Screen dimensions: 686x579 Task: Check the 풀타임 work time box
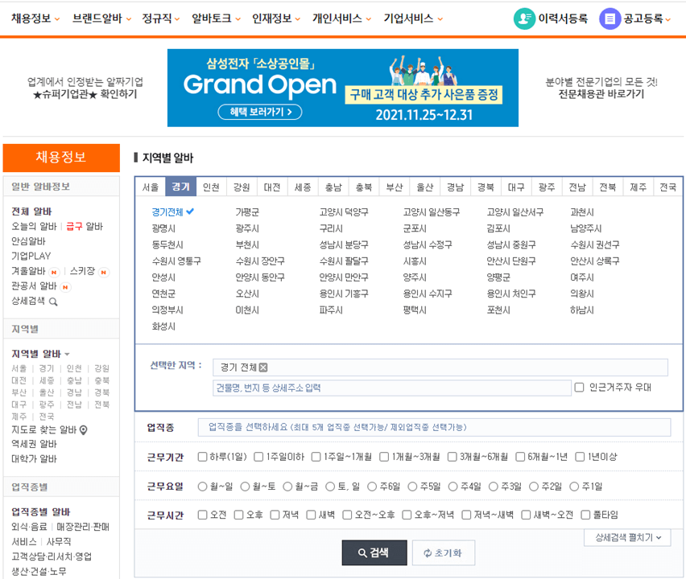click(x=585, y=515)
